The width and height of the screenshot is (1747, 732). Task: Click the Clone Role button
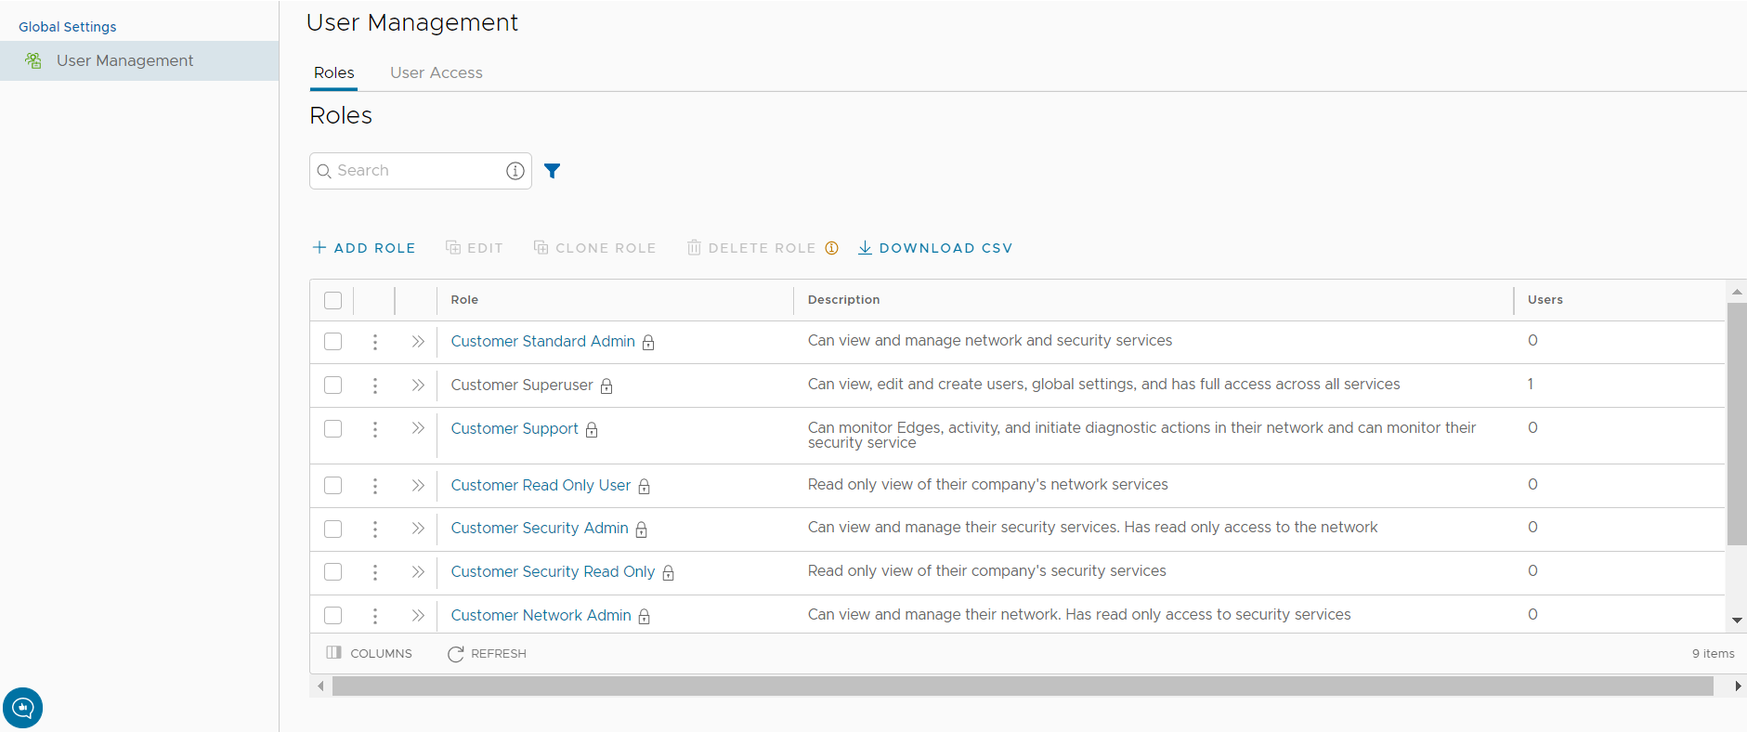pyautogui.click(x=594, y=248)
